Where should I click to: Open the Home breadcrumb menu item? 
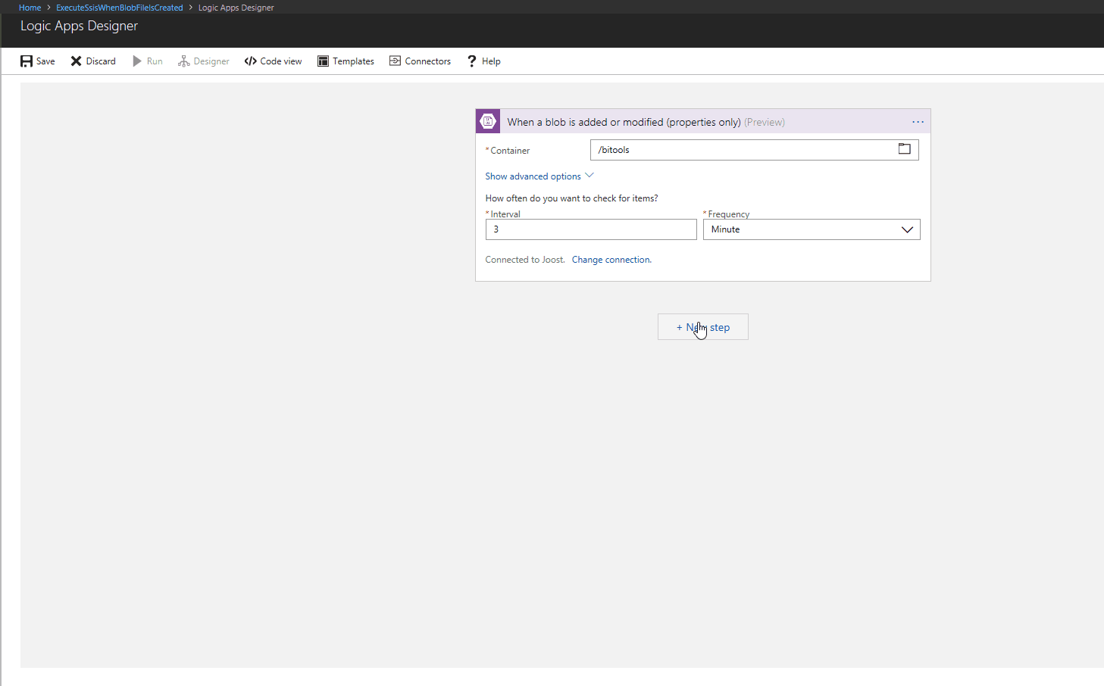(x=30, y=7)
